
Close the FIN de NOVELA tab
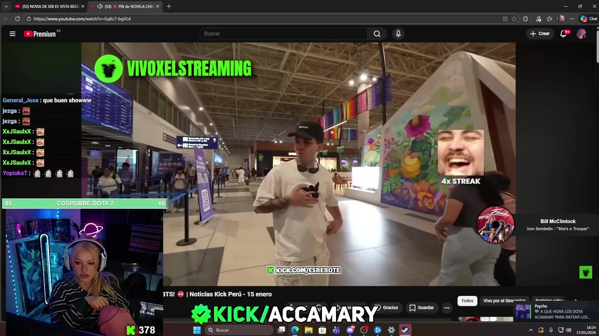158,7
